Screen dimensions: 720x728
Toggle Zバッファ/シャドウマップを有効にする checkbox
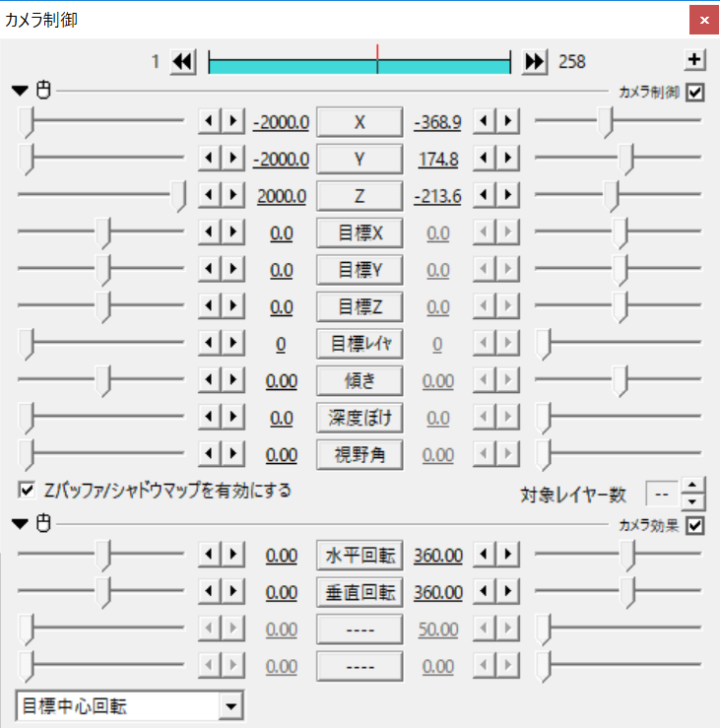[x=27, y=491]
